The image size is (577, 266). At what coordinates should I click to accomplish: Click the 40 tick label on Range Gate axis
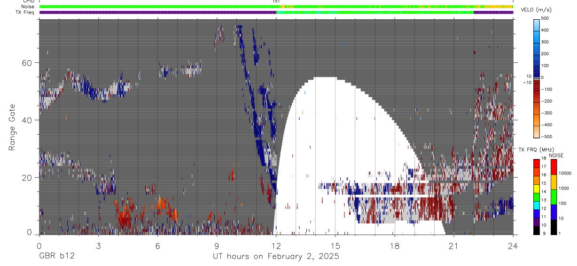pos(27,120)
